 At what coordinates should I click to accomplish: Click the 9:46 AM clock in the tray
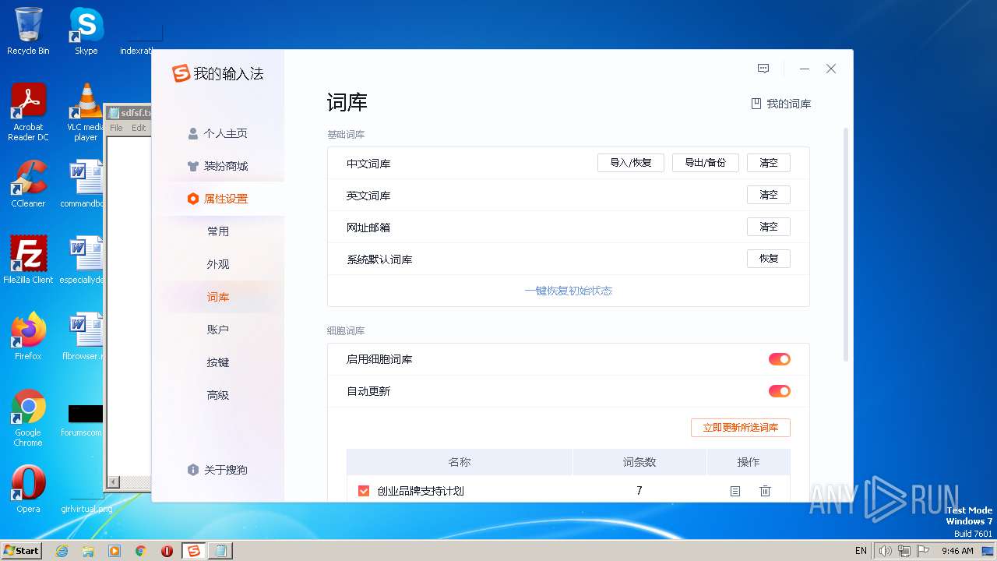click(957, 551)
